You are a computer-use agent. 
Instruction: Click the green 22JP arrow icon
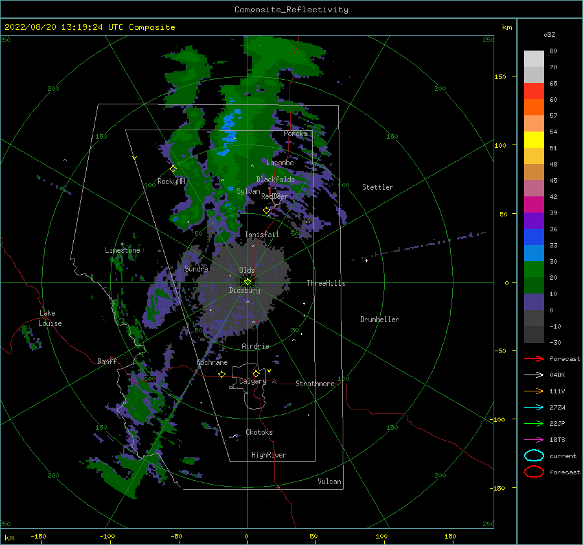tap(534, 423)
